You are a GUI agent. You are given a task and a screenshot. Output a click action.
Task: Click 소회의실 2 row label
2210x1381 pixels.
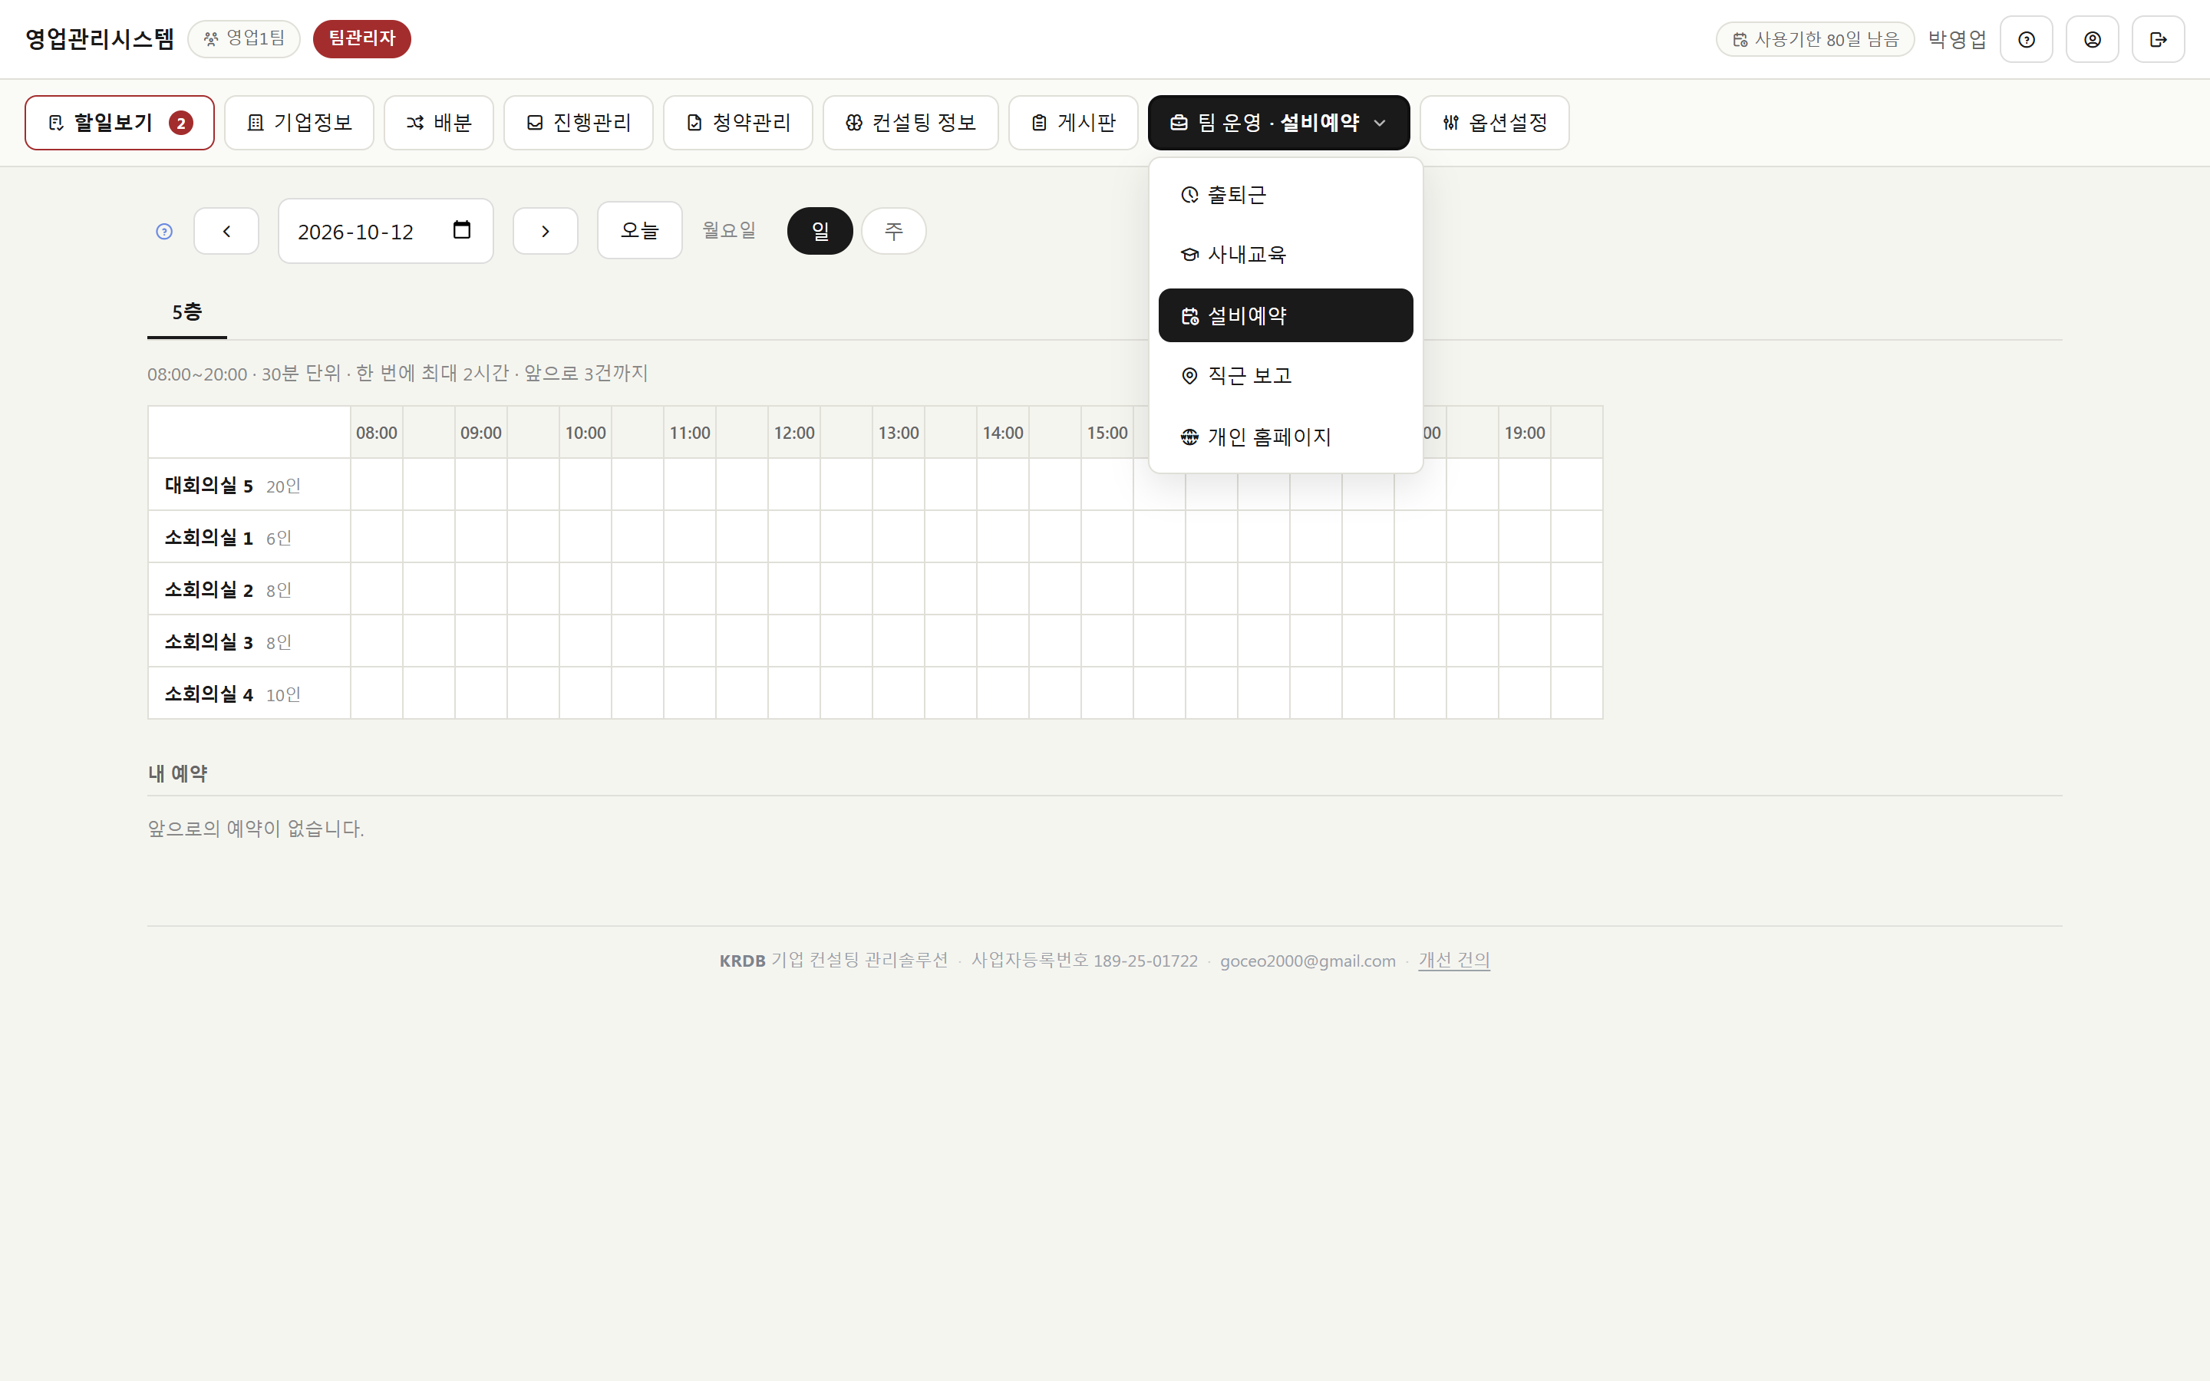(x=249, y=589)
